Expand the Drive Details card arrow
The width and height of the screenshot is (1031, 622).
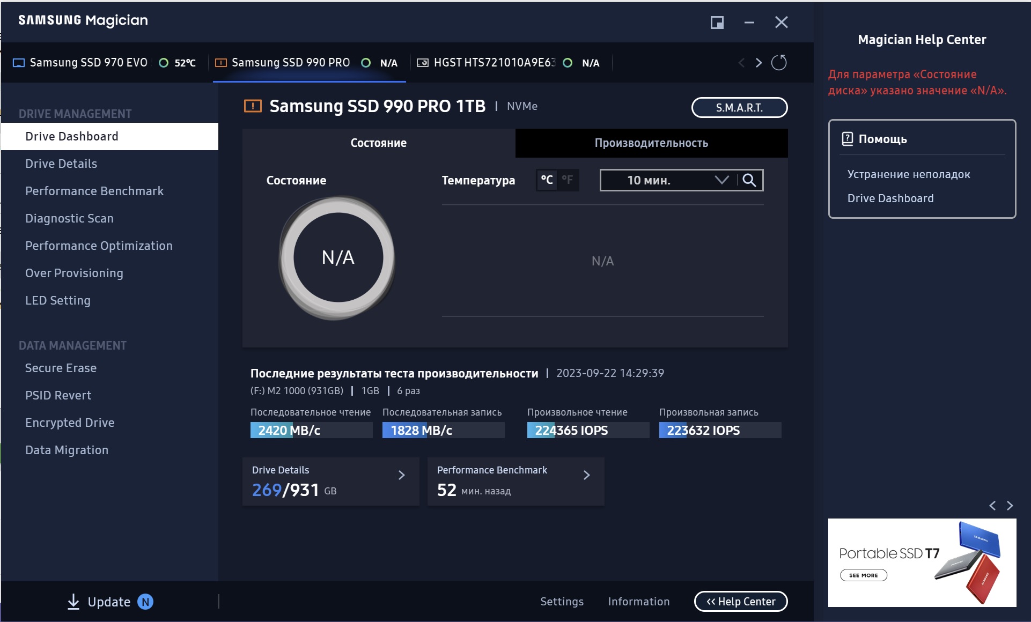click(401, 475)
